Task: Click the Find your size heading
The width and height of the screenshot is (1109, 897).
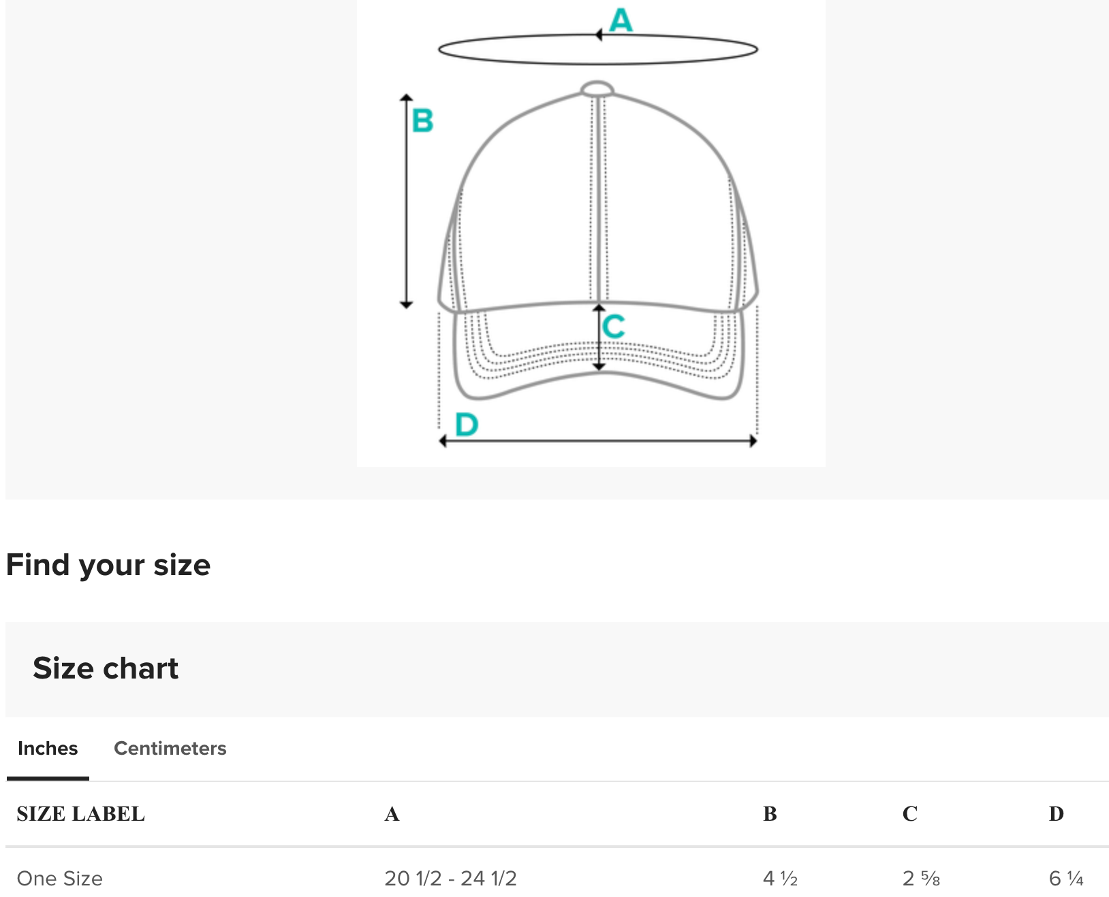Action: pos(108,565)
